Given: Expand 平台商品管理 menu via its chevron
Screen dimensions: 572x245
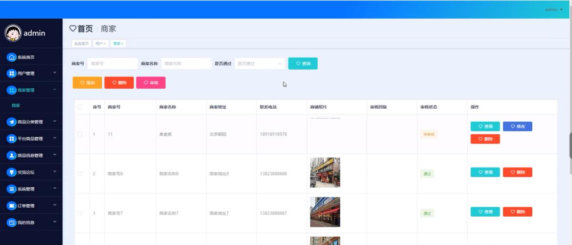Looking at the screenshot, I should [x=55, y=138].
